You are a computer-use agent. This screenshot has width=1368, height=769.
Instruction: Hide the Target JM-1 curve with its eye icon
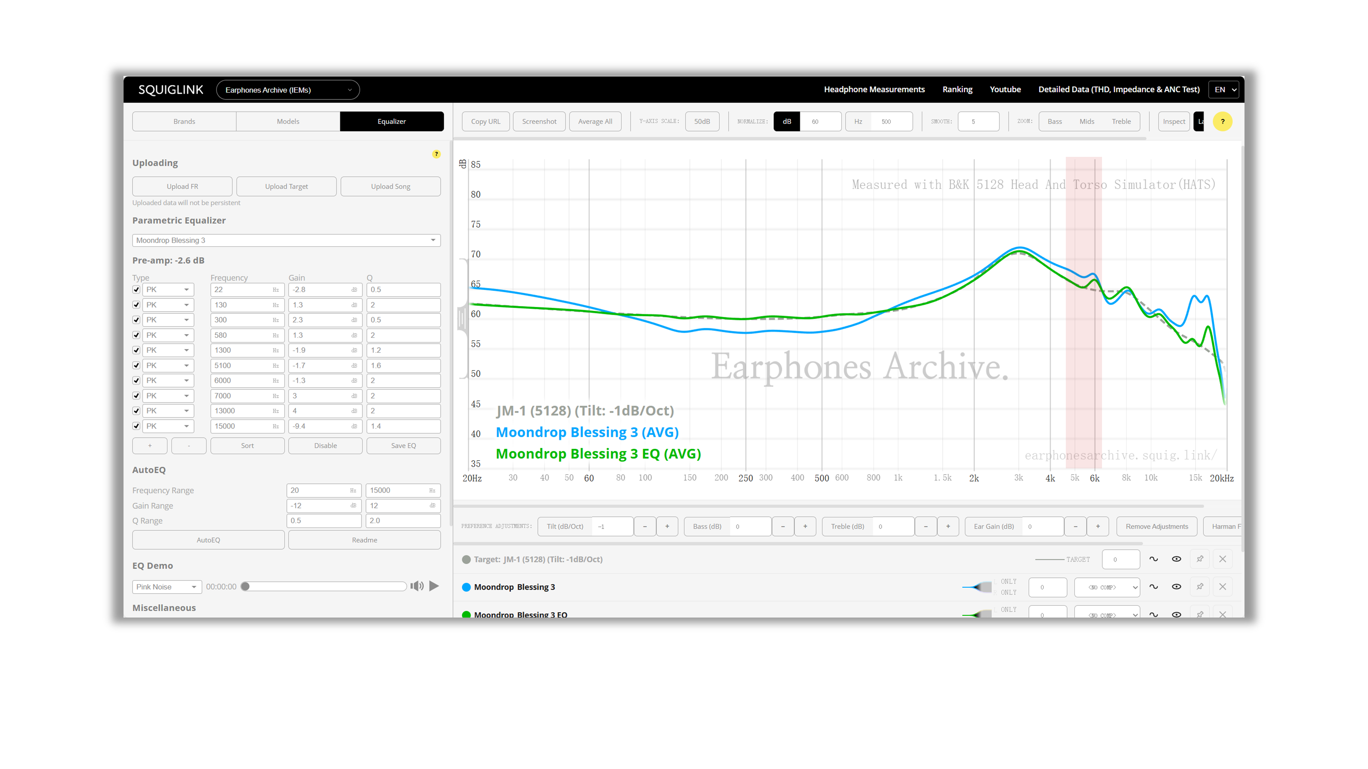1176,559
